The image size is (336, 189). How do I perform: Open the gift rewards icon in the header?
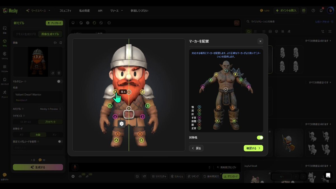(x=304, y=10)
